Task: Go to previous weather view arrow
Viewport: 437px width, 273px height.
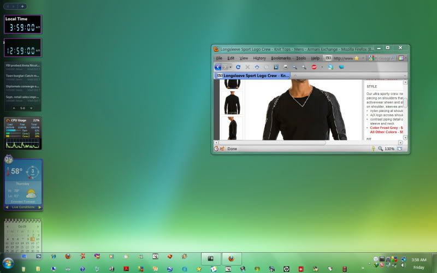Action: [x=7, y=207]
